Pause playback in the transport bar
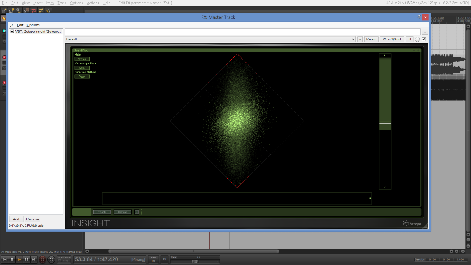The width and height of the screenshot is (471, 265). click(x=26, y=259)
